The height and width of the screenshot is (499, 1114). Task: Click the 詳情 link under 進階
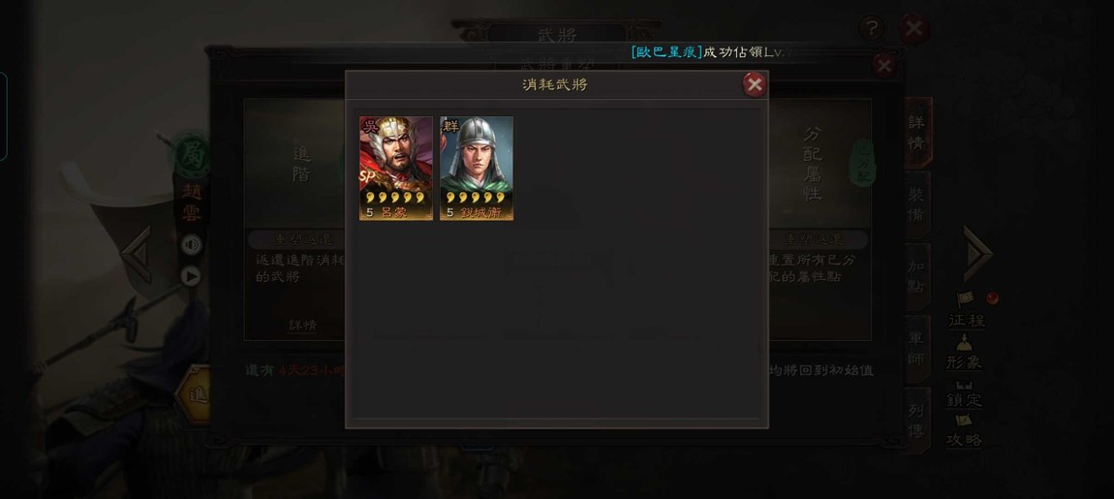302,326
